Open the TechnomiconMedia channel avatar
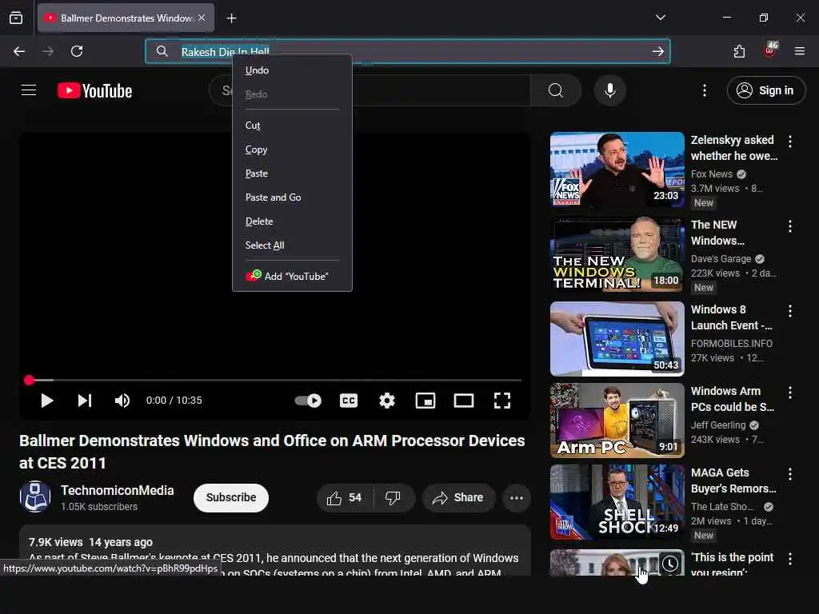The width and height of the screenshot is (819, 614). click(35, 496)
